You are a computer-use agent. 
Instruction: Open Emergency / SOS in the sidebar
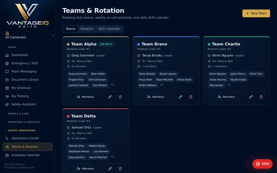28,63
